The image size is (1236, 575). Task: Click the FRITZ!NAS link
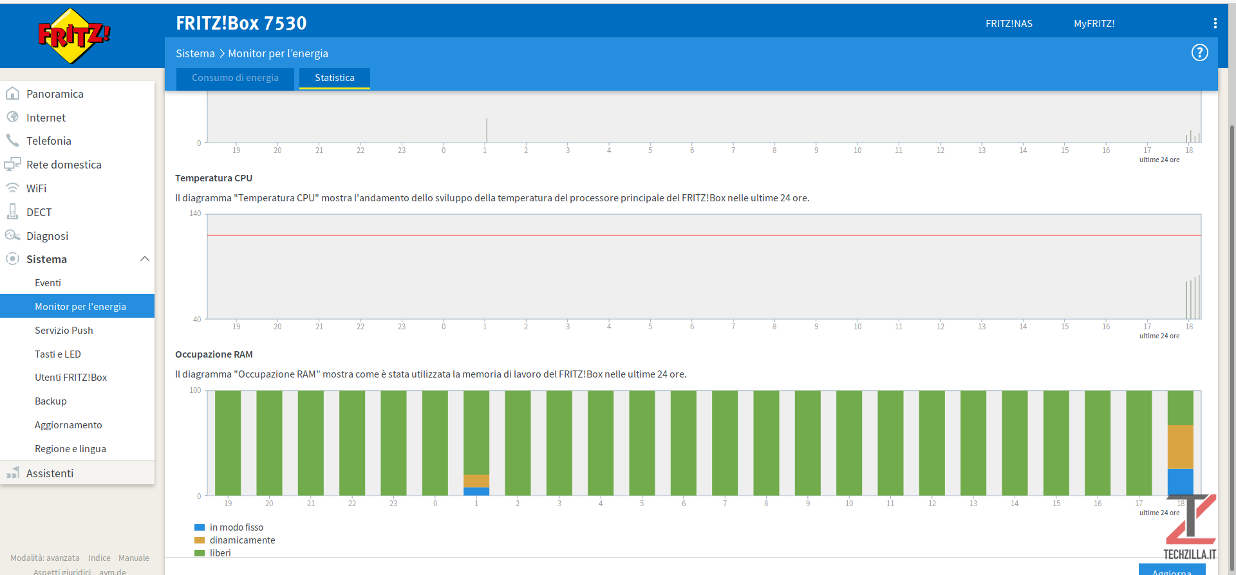[x=1009, y=24]
